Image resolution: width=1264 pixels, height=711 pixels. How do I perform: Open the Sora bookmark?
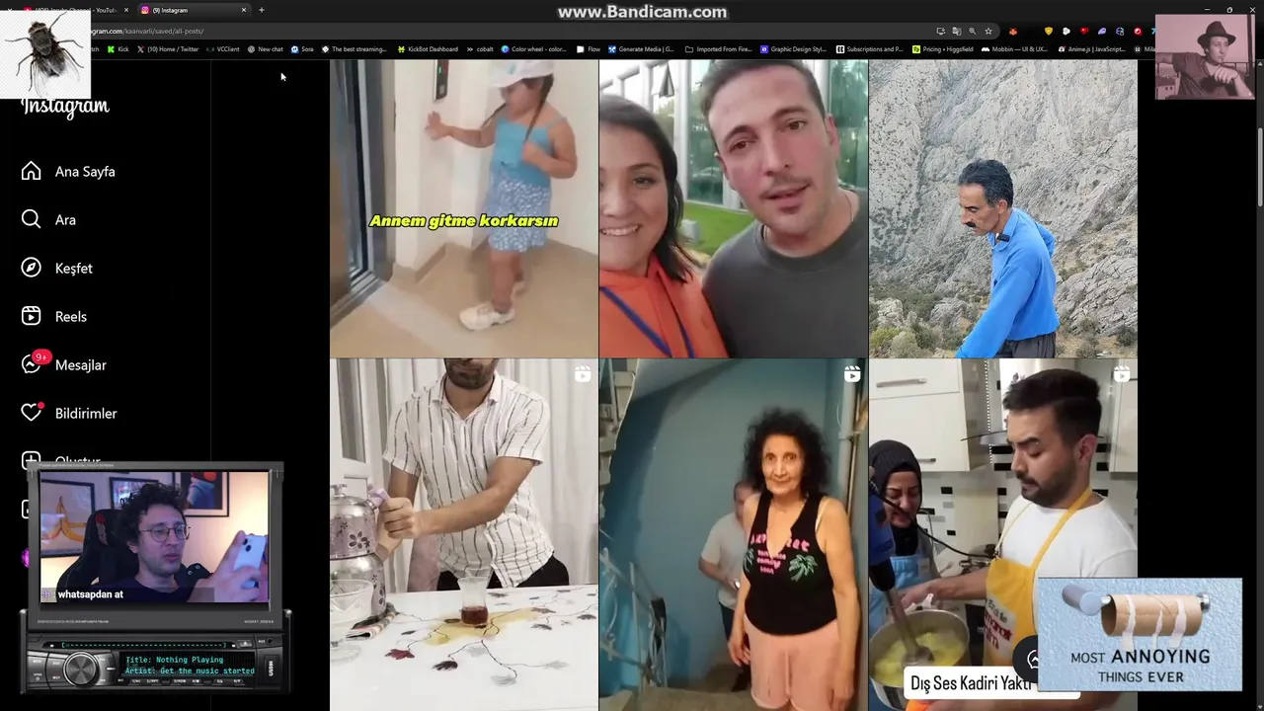tap(301, 48)
